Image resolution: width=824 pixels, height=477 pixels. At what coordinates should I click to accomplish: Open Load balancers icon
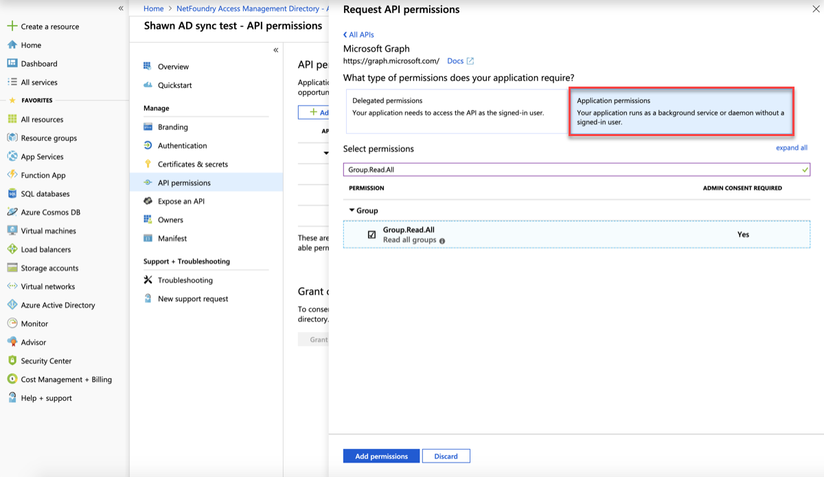coord(12,249)
